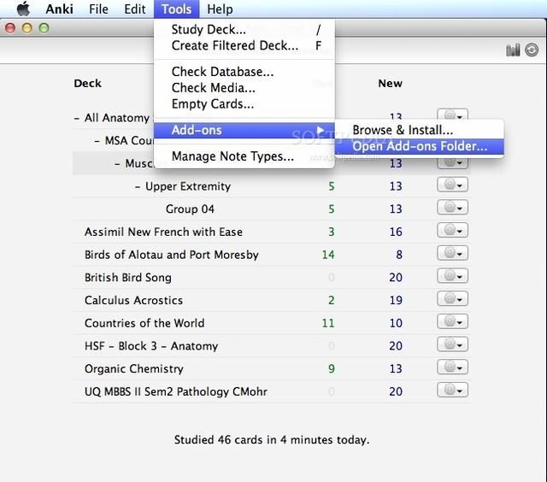Run Check Database... from the menu
This screenshot has width=547, height=482.
coord(244,72)
